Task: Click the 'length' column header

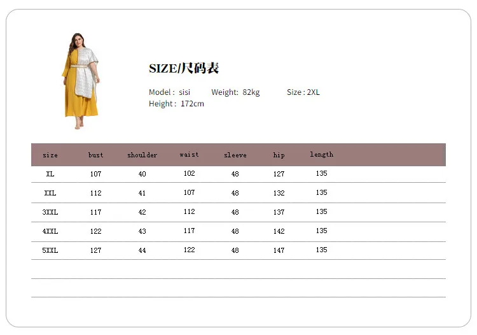Action: [322, 154]
